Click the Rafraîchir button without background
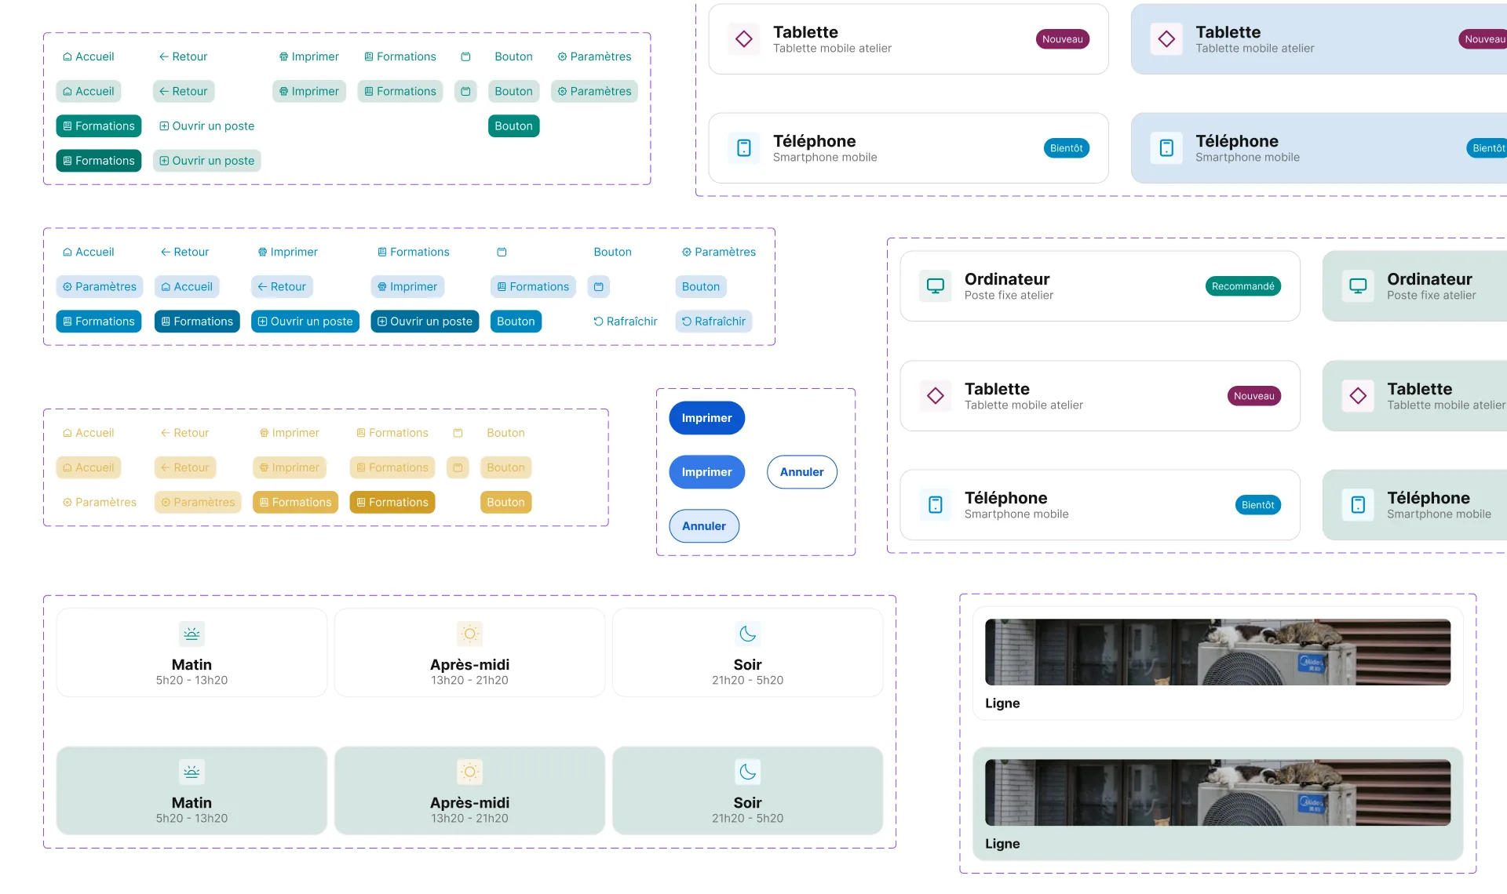The image size is (1507, 894). [x=626, y=322]
